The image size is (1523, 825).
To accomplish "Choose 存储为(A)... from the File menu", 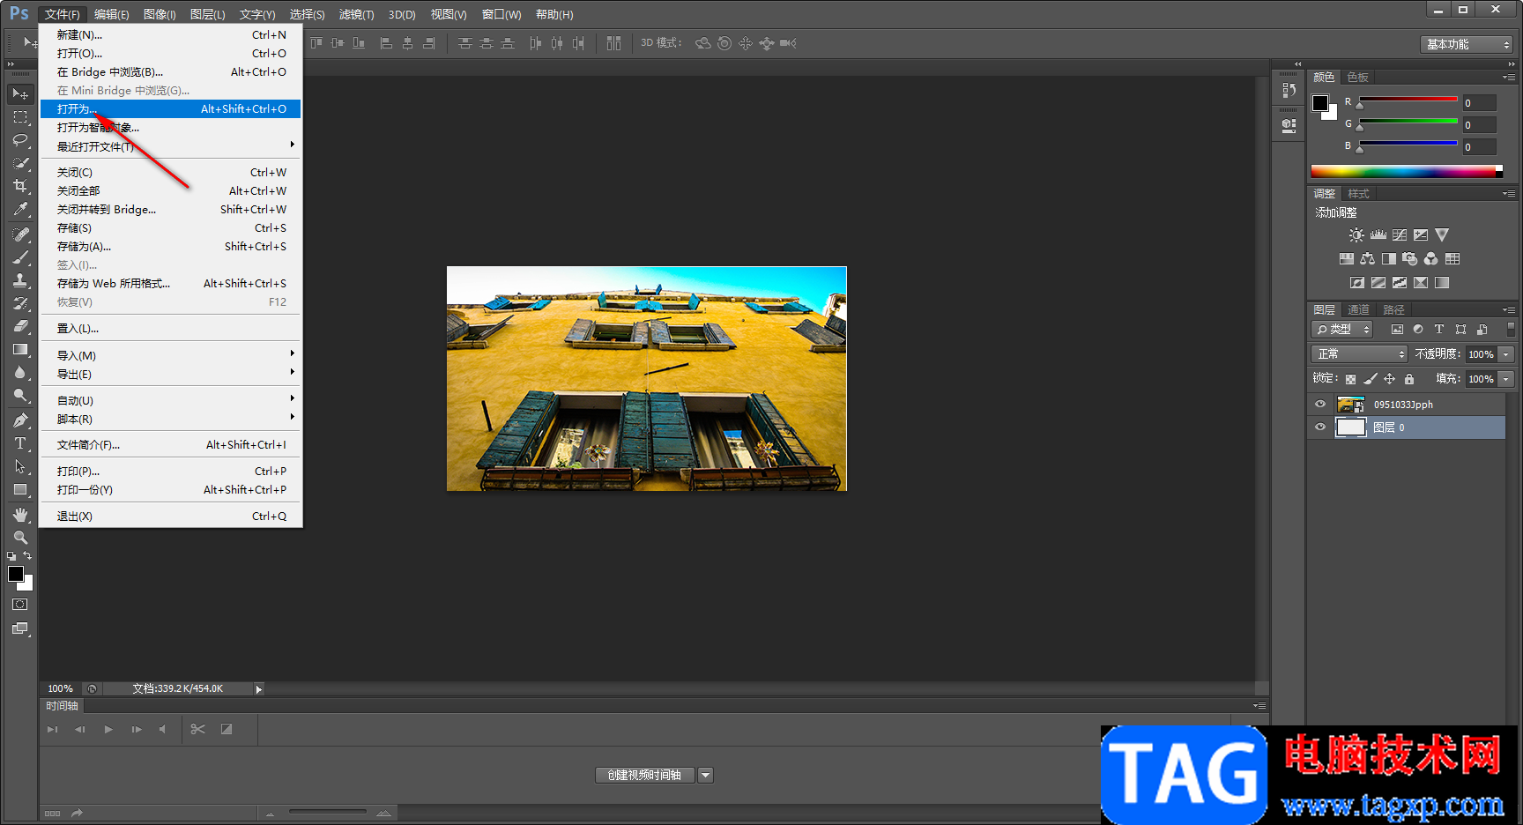I will (x=84, y=247).
